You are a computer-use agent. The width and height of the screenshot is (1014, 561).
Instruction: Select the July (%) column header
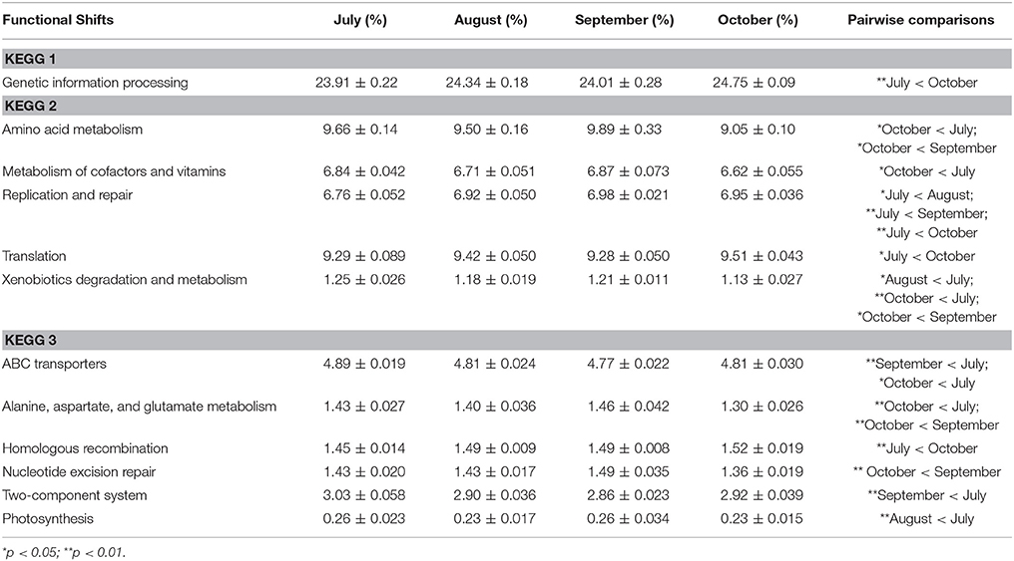[x=360, y=20]
